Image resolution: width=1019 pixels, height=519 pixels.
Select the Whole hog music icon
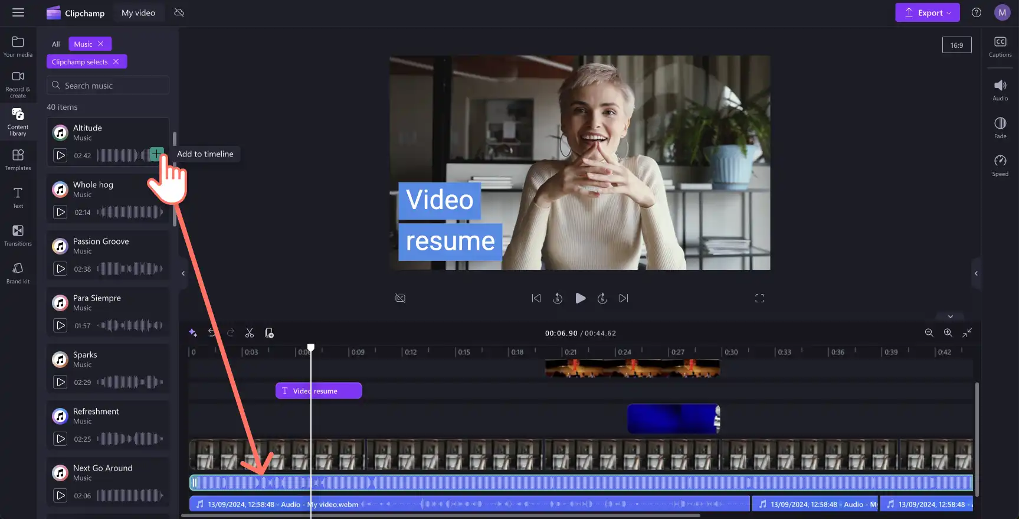(60, 190)
